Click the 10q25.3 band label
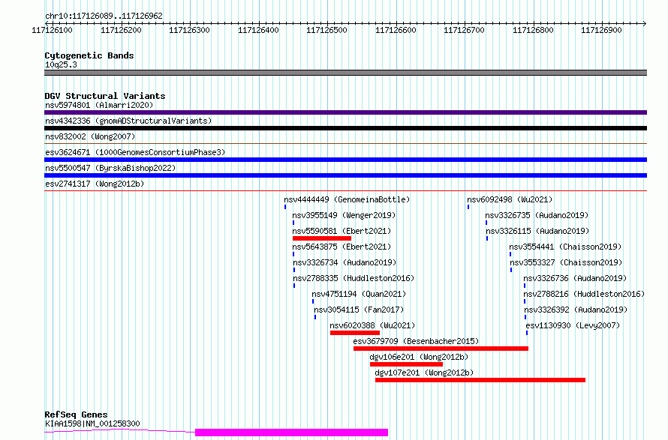The width and height of the screenshot is (668, 440). click(61, 64)
